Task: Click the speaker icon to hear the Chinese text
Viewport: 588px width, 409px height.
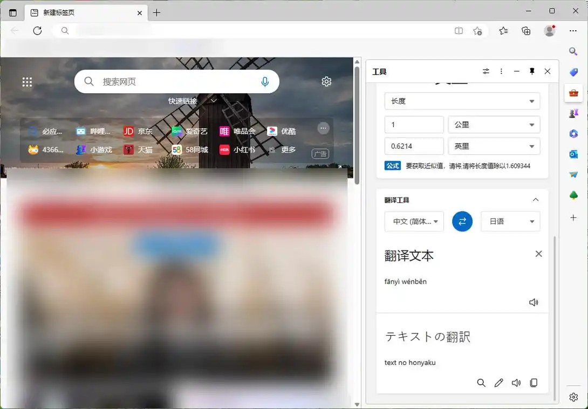Action: click(x=534, y=302)
